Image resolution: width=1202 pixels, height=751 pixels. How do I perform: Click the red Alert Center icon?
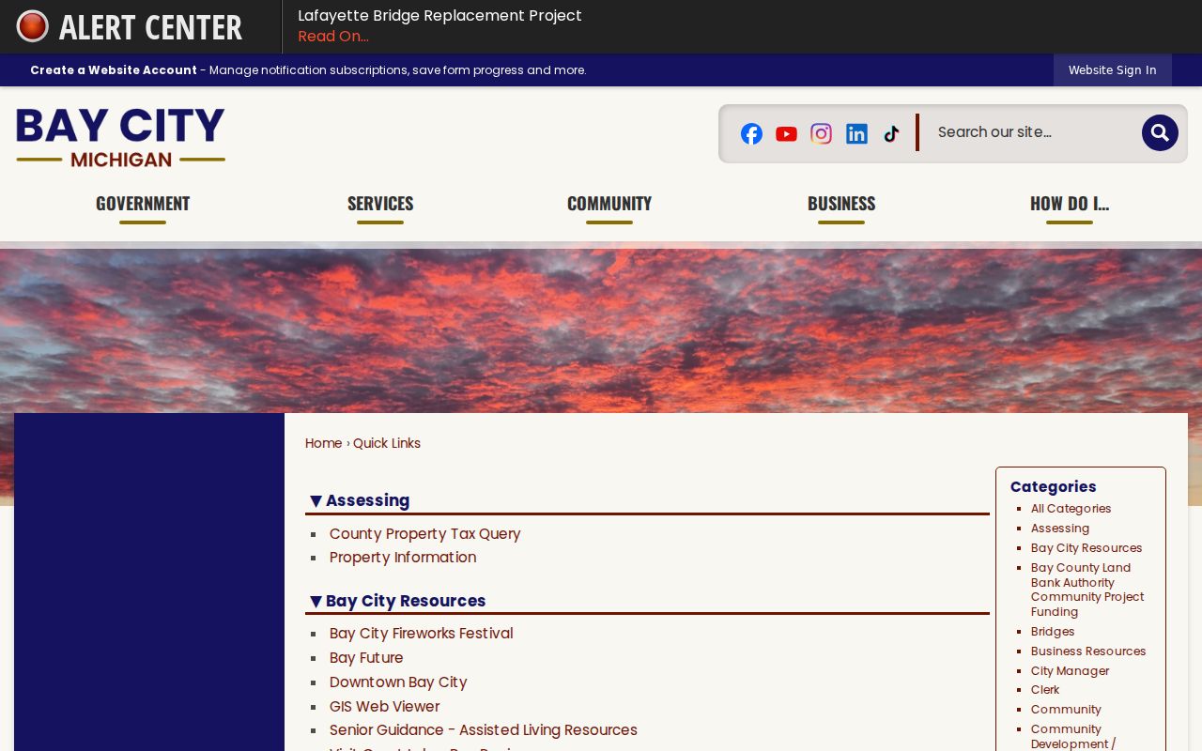(x=32, y=26)
